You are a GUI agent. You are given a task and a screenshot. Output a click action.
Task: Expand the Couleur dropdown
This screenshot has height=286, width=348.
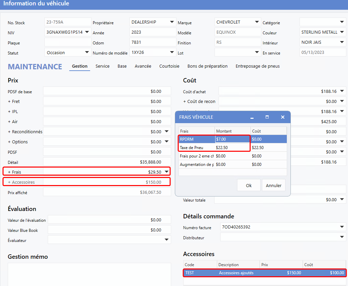point(342,32)
